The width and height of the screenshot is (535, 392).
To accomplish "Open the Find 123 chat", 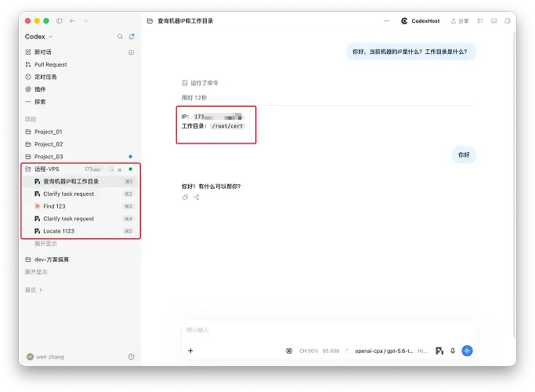I will coord(81,206).
